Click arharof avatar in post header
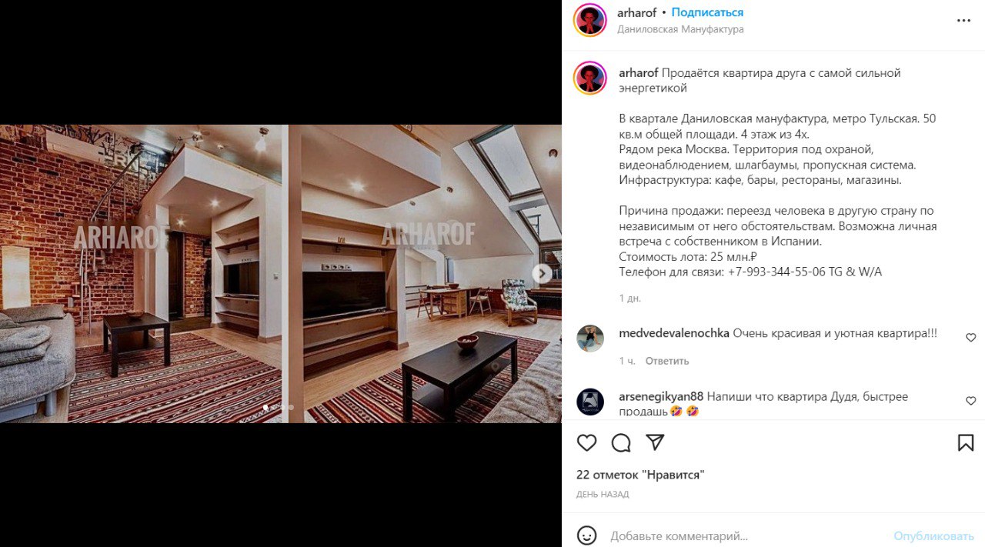Image resolution: width=985 pixels, height=547 pixels. 590,20
